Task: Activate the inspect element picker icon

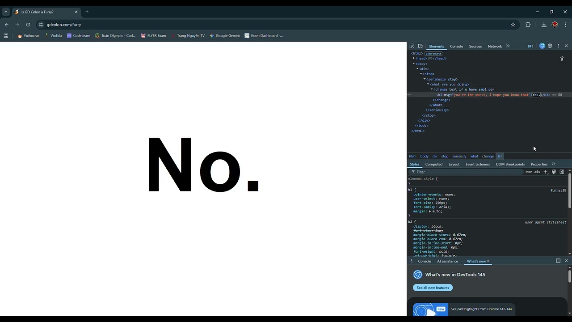Action: point(412,46)
